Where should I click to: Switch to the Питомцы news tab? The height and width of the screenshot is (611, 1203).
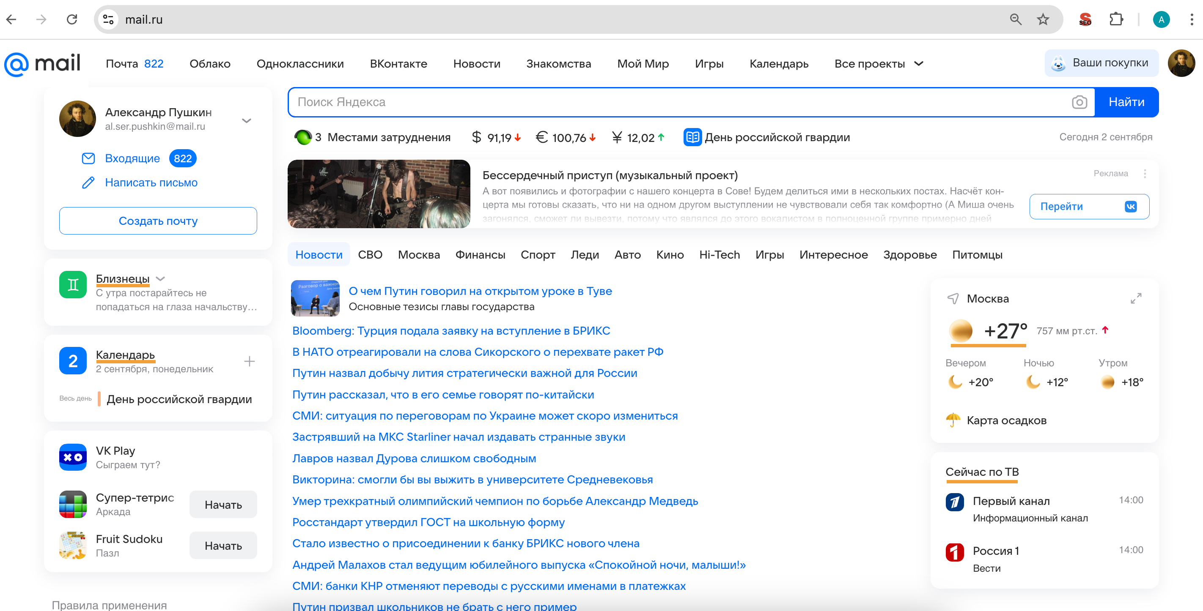(x=977, y=255)
